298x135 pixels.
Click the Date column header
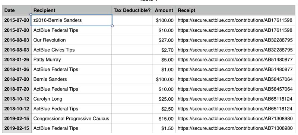[17, 10]
